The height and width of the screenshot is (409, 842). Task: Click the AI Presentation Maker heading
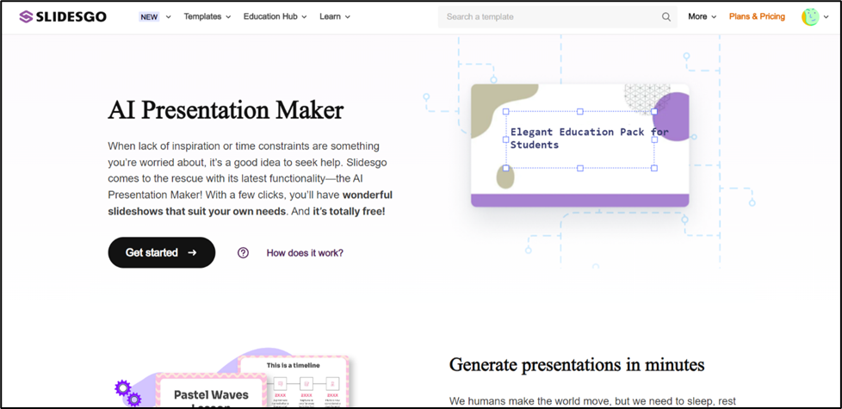click(226, 110)
